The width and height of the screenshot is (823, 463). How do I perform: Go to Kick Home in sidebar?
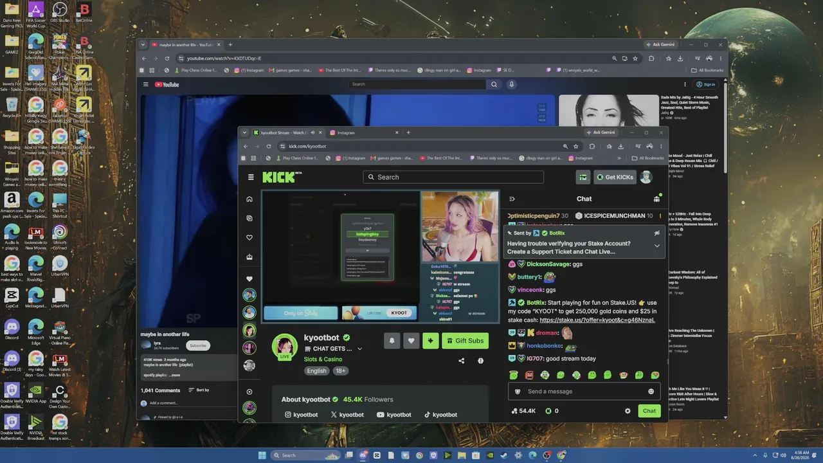pos(249,199)
